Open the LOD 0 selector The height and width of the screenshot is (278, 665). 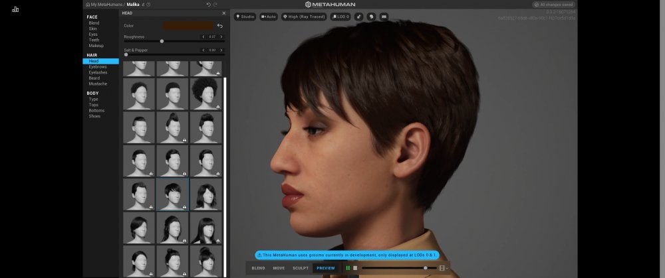[x=339, y=17]
